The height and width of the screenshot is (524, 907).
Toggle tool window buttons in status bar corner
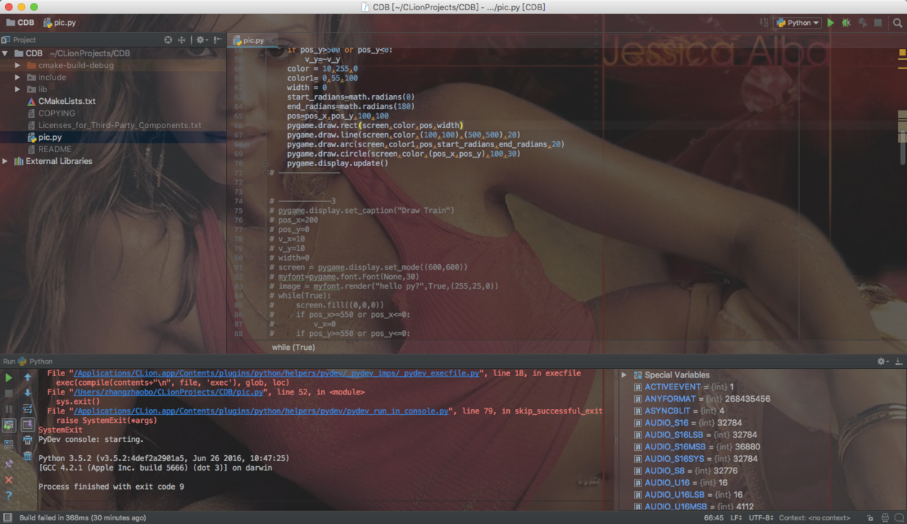(x=7, y=517)
